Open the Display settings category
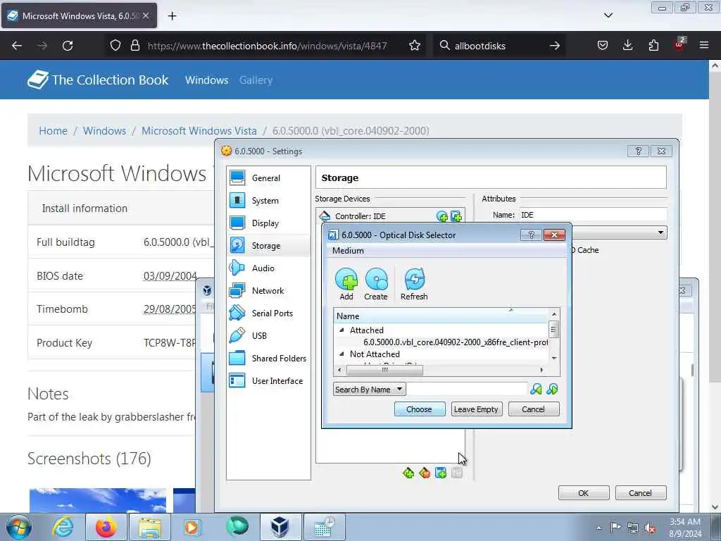721x541 pixels. tap(268, 223)
